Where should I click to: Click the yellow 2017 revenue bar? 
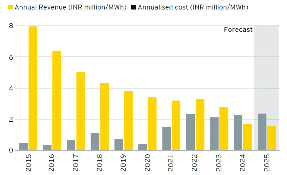(x=80, y=111)
